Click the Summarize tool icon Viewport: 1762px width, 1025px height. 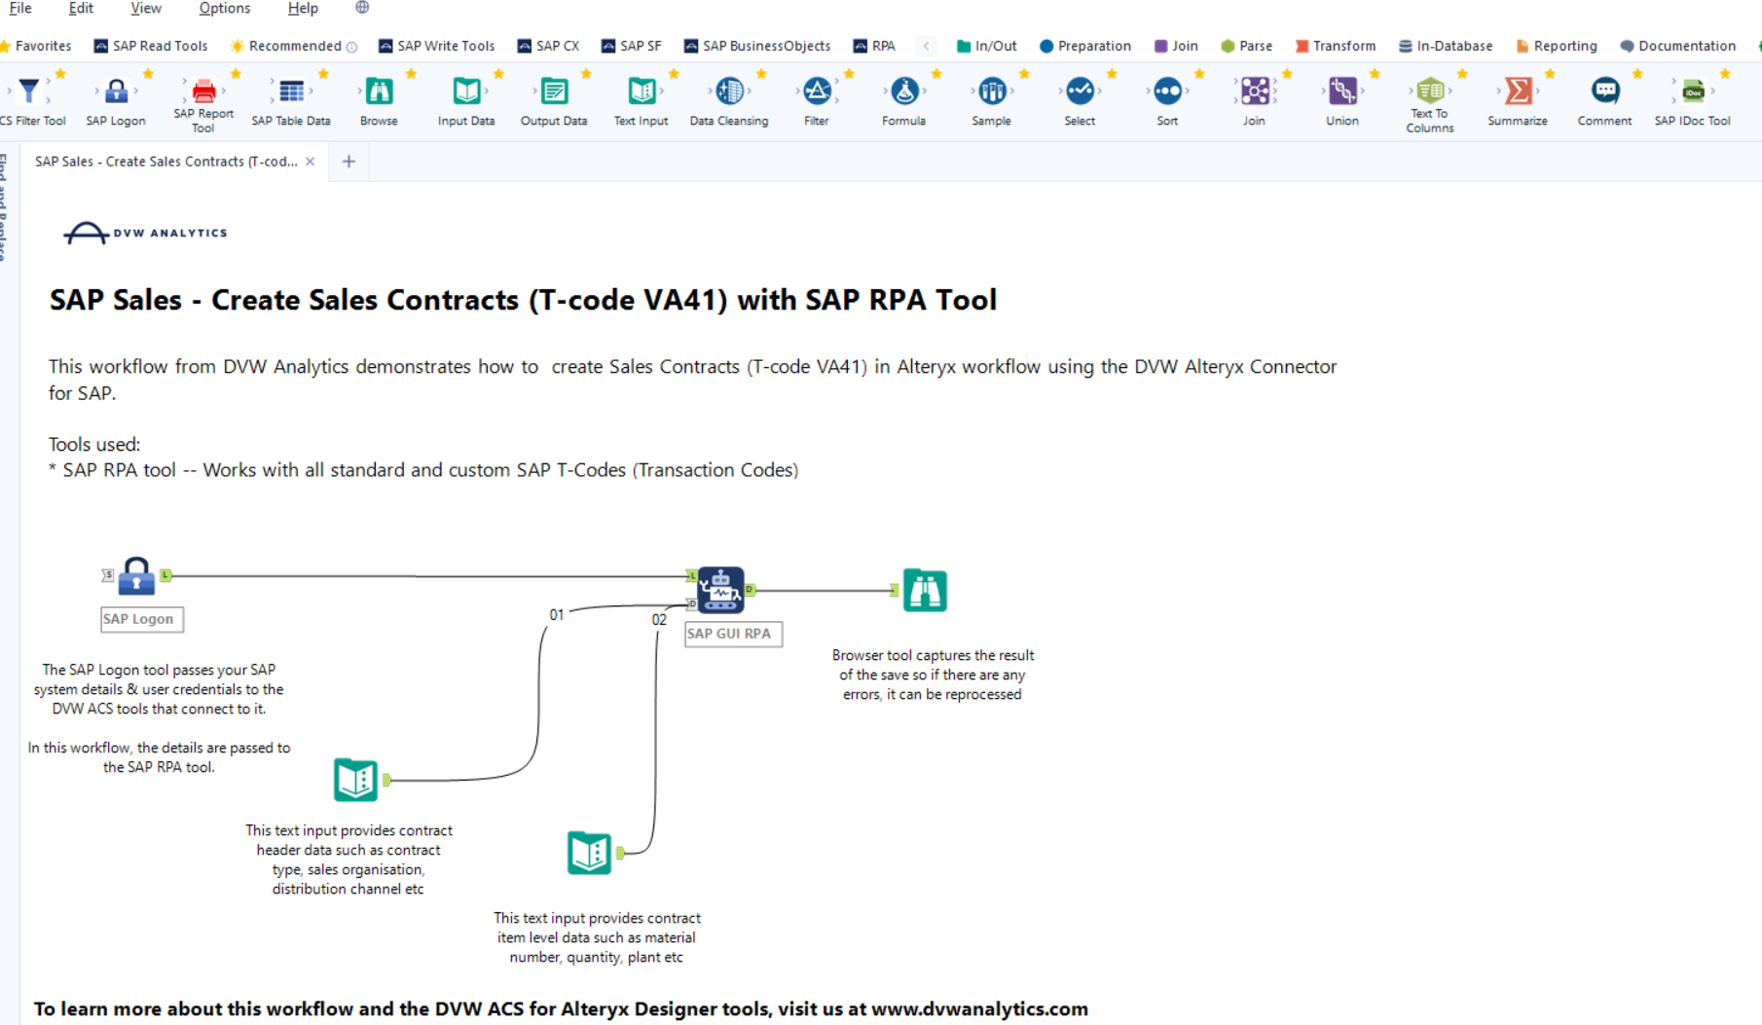(x=1517, y=92)
